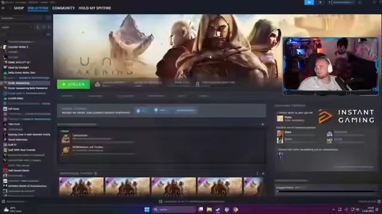Screen dimensions: 382x214
Task: Select Golf It! in the library
Action: [12, 144]
